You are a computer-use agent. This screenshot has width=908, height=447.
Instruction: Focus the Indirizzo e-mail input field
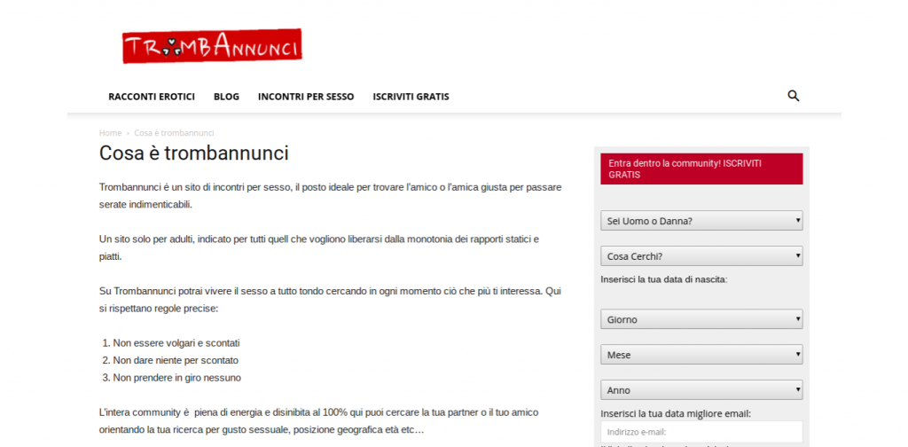click(x=701, y=432)
